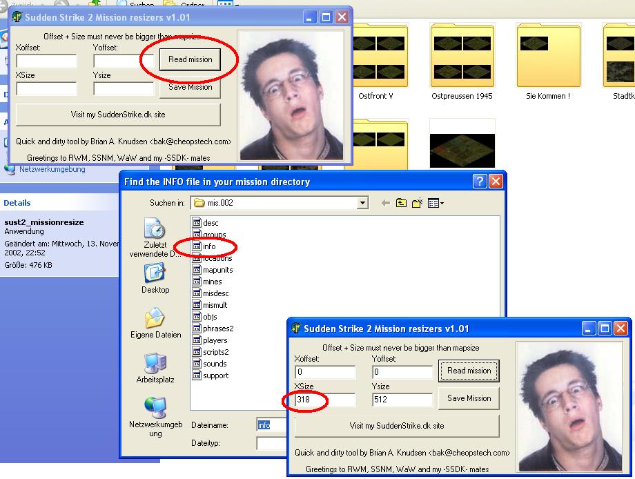This screenshot has height=479, width=635.
Task: Open the view menu icon in dialog
Action: (436, 203)
